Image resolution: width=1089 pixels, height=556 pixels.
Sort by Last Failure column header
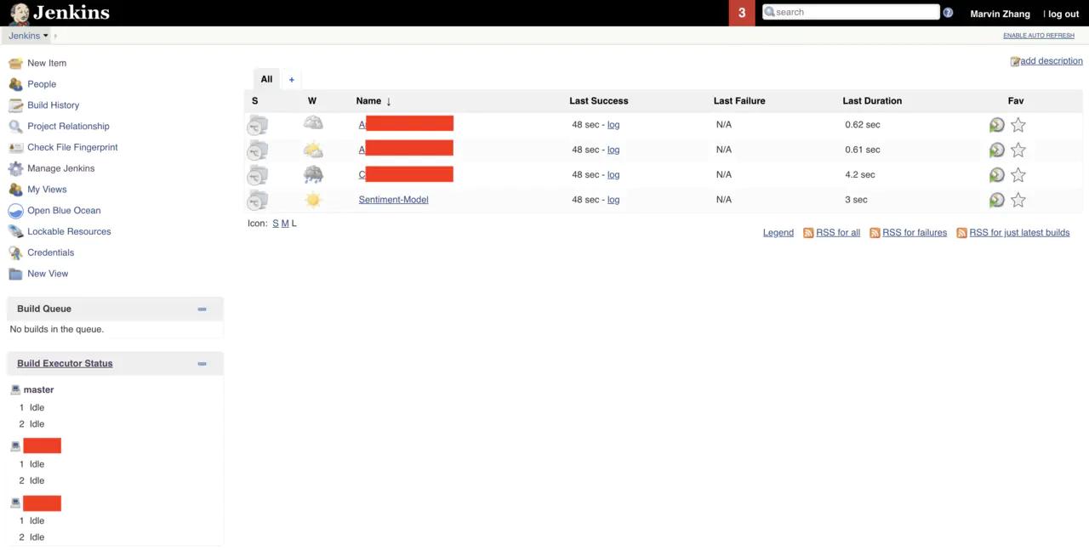pyautogui.click(x=739, y=101)
